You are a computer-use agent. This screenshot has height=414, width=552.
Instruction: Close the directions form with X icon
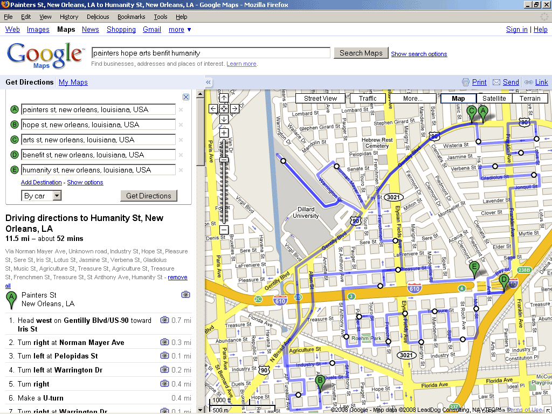point(186,97)
